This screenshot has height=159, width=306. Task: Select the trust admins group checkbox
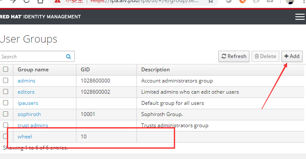pos(6,125)
